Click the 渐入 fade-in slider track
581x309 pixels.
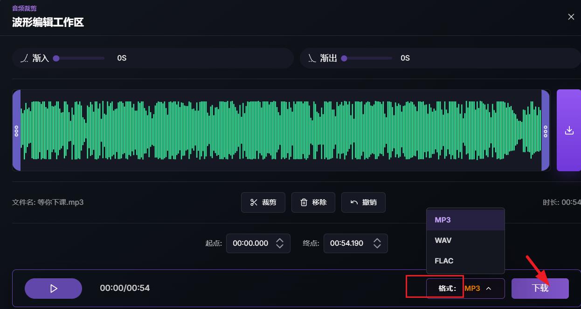click(x=78, y=58)
